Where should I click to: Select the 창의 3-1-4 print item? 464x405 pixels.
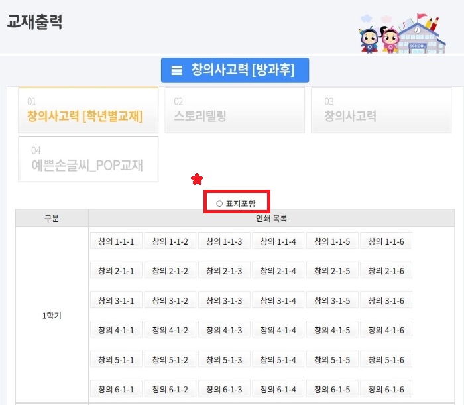pos(278,300)
